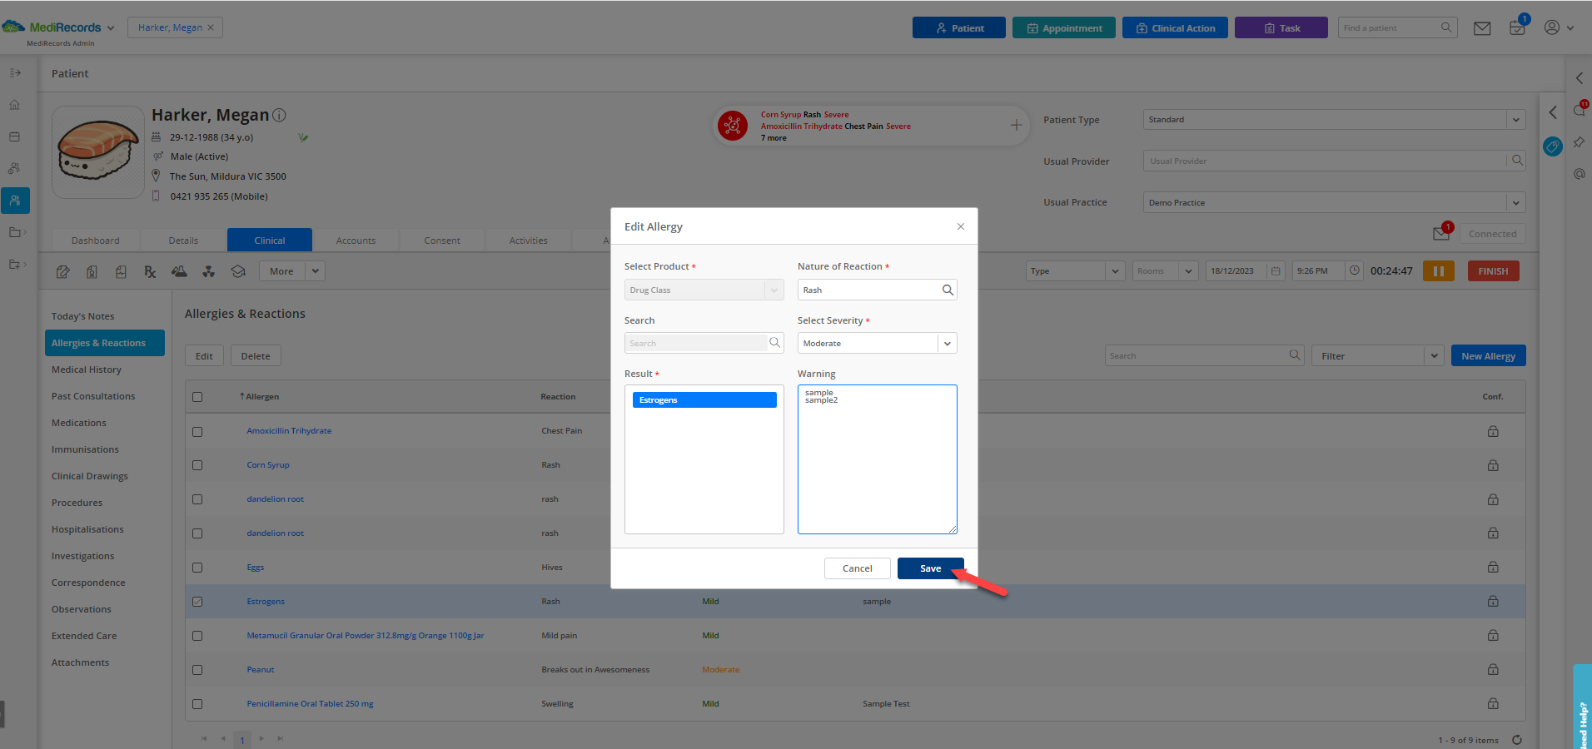Click search magnifier in Nature of Reaction
Viewport: 1592px width, 749px height.
(x=948, y=290)
